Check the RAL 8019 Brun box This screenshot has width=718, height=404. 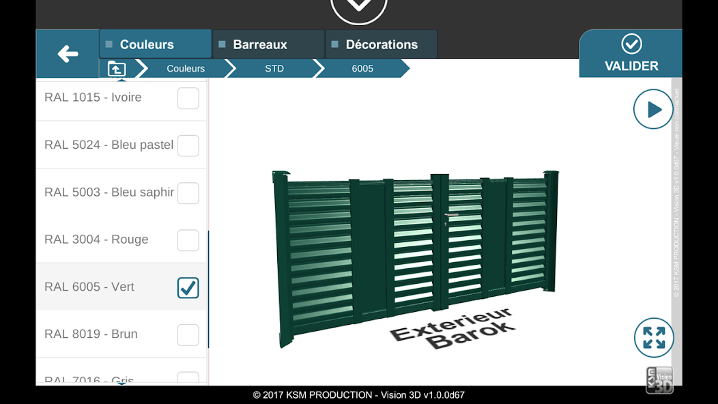tap(188, 334)
